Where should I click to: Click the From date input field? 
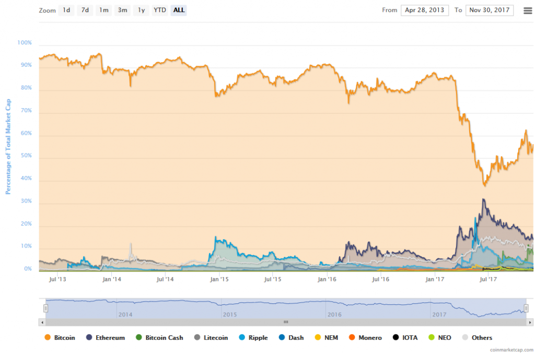pyautogui.click(x=424, y=10)
